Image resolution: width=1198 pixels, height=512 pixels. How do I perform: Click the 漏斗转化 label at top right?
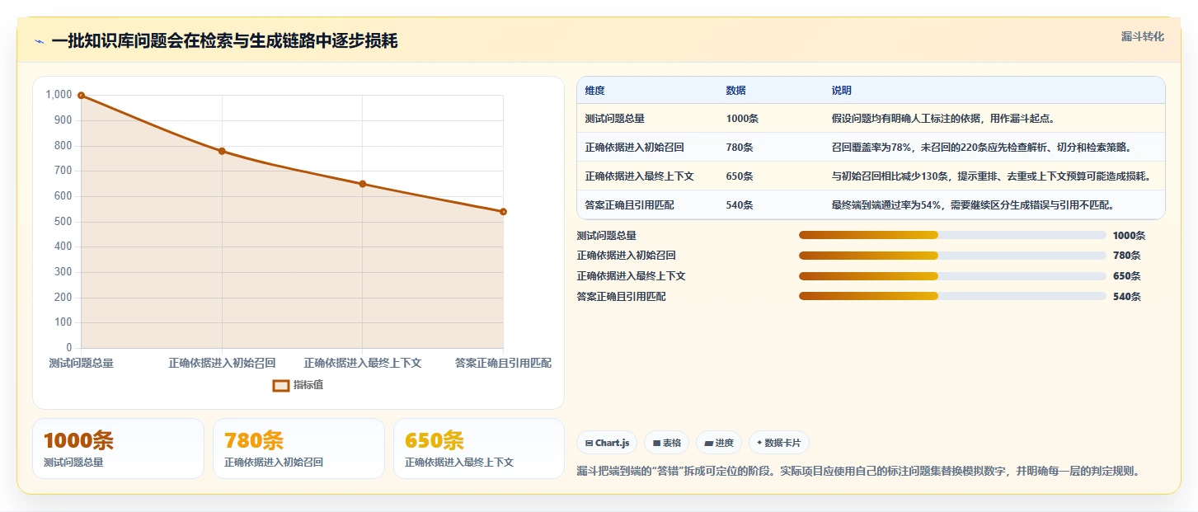pos(1142,36)
